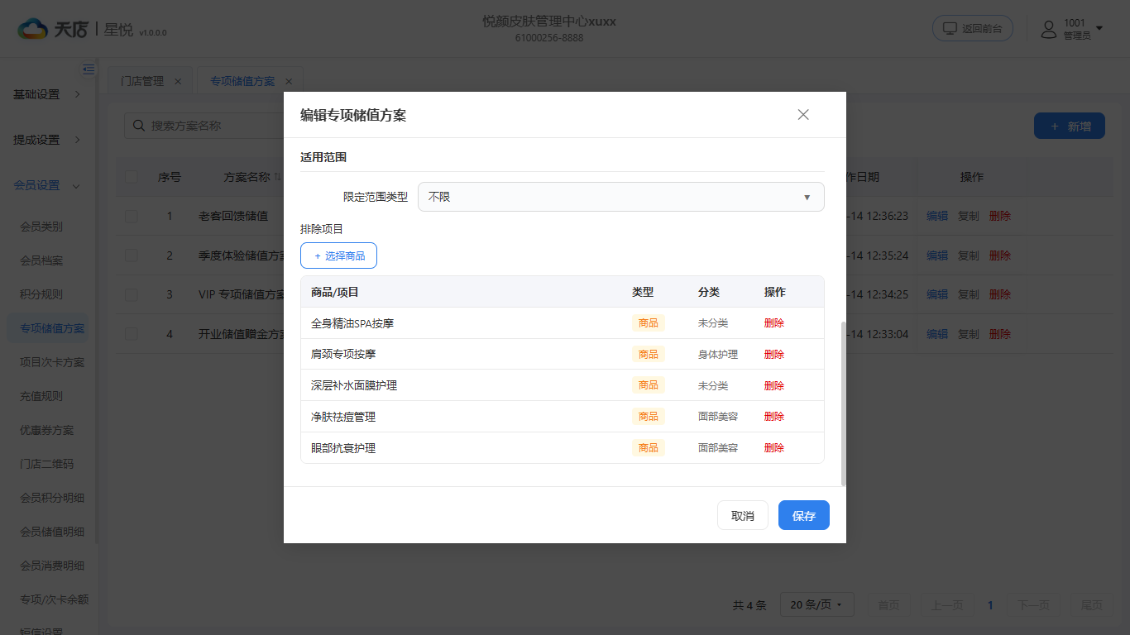
Task: Close the 专项储值方案 tab with its X
Action: coord(289,81)
